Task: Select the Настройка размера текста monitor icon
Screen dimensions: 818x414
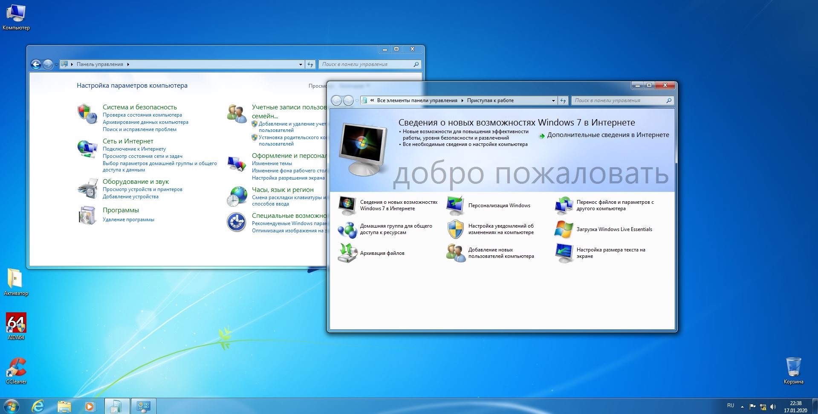Action: [x=564, y=253]
